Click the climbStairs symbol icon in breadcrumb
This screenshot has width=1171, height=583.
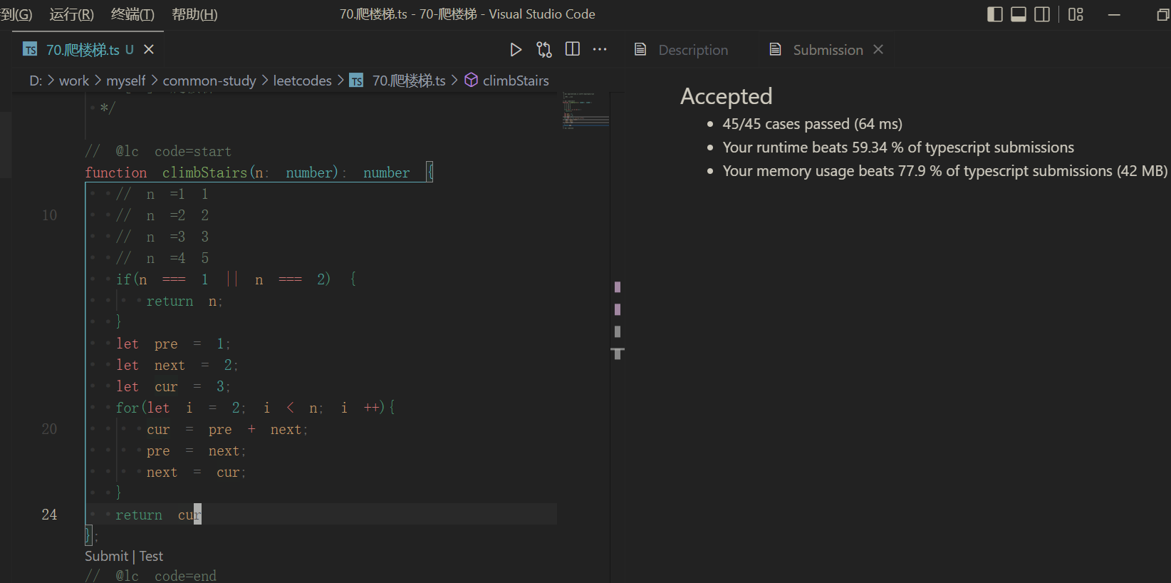click(471, 81)
